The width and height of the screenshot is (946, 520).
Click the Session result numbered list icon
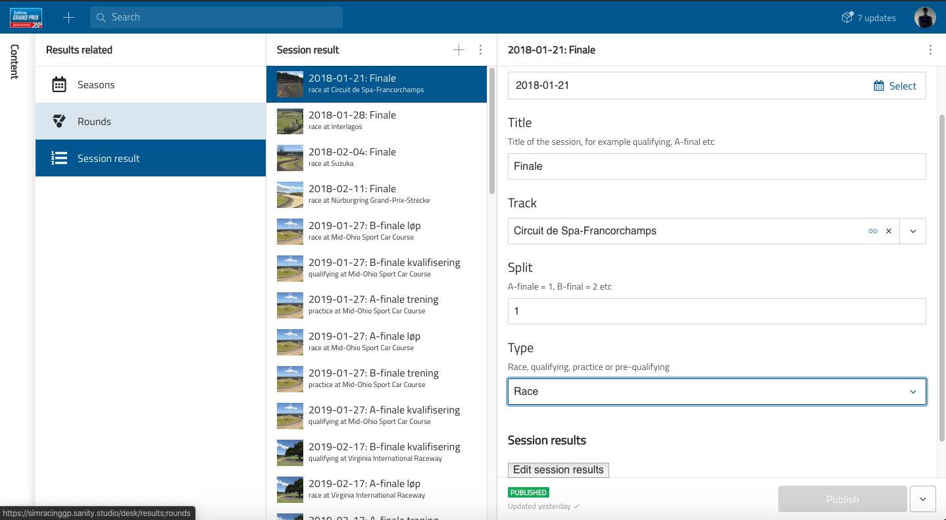(x=59, y=158)
